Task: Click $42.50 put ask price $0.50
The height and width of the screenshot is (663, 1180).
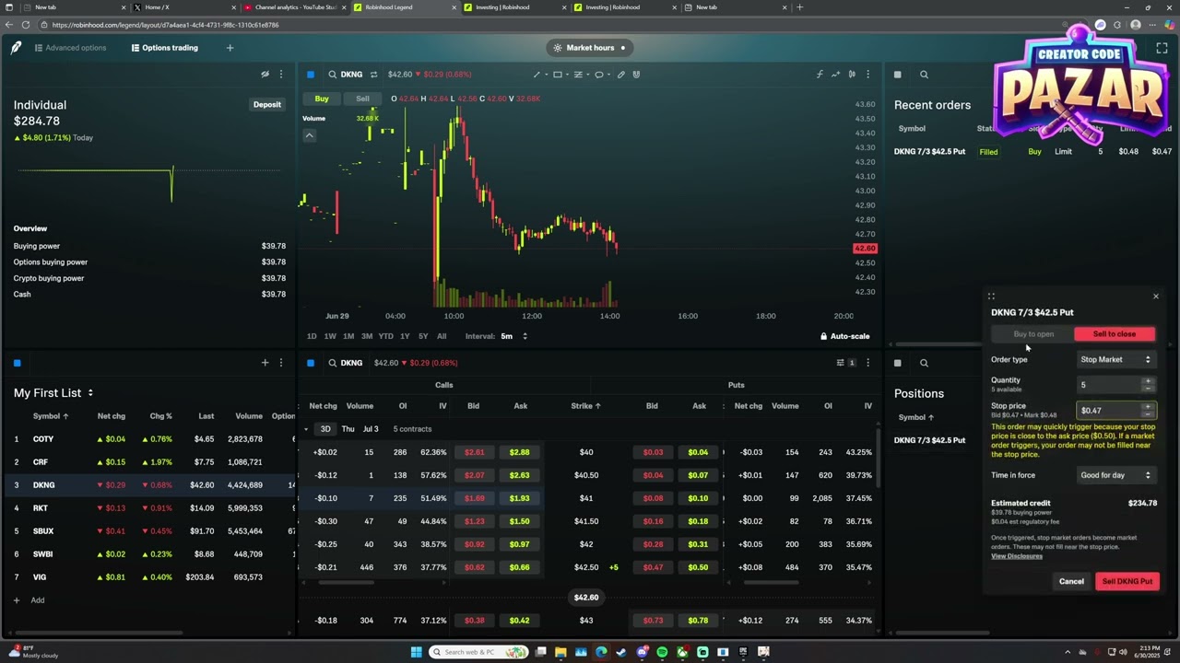Action: point(699,567)
